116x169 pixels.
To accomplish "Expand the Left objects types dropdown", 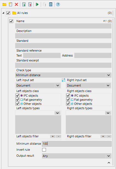I will pyautogui.click(x=57, y=113).
